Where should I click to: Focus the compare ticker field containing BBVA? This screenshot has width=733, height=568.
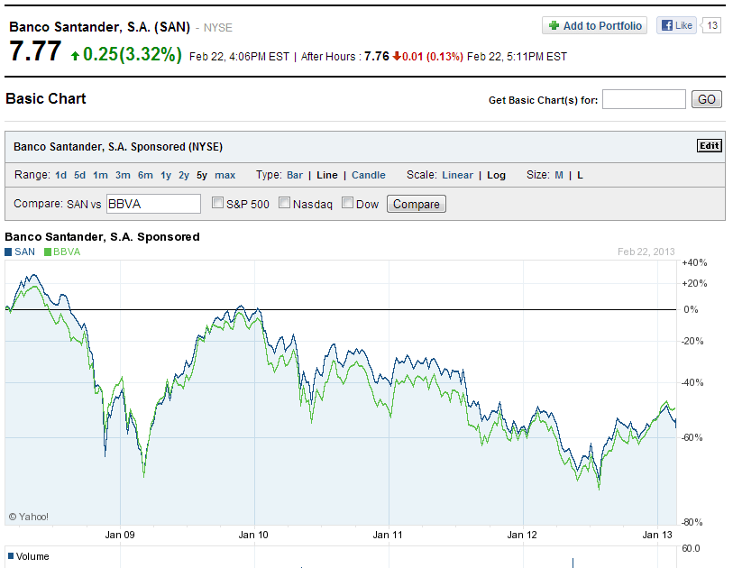coord(154,204)
